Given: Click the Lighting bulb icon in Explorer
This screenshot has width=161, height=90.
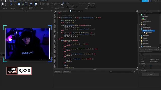Looking at the screenshot, I should (141, 24).
